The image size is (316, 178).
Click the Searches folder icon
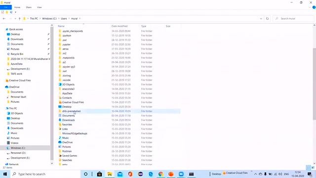(60, 160)
